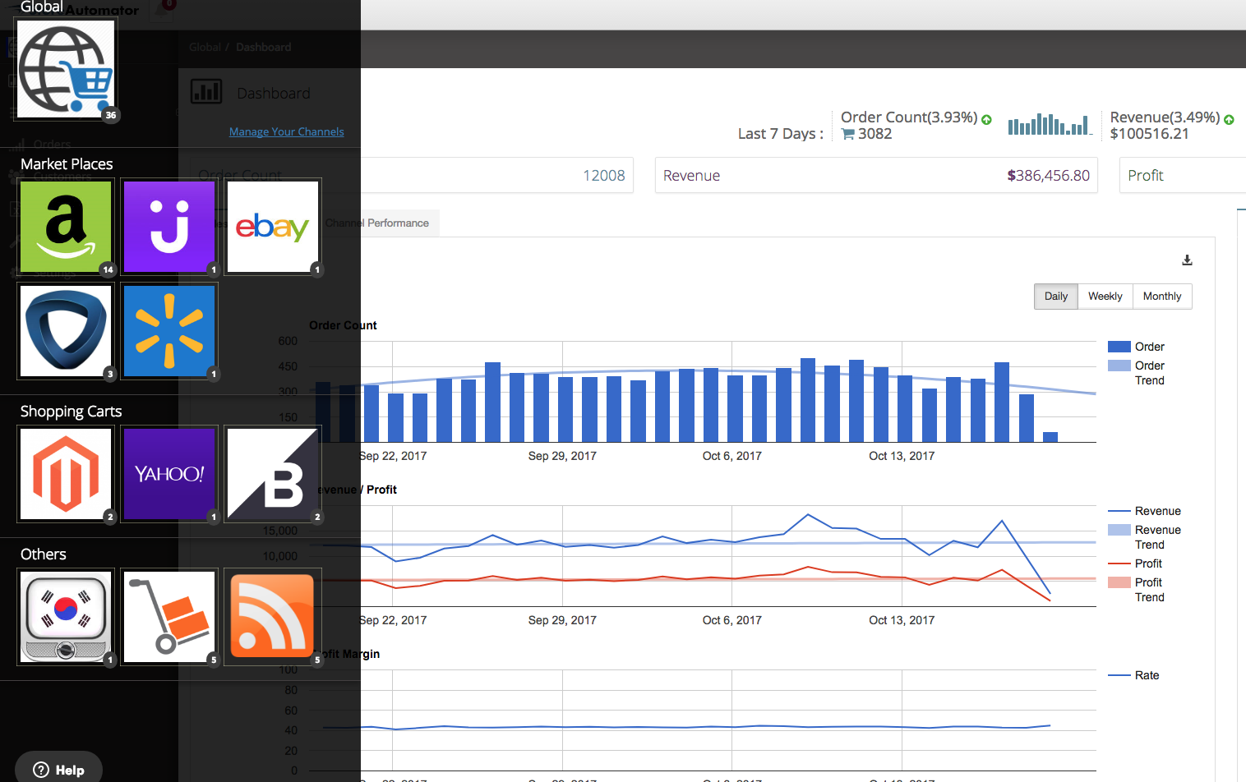Click the "Shopping Carts" section heading

[71, 412]
